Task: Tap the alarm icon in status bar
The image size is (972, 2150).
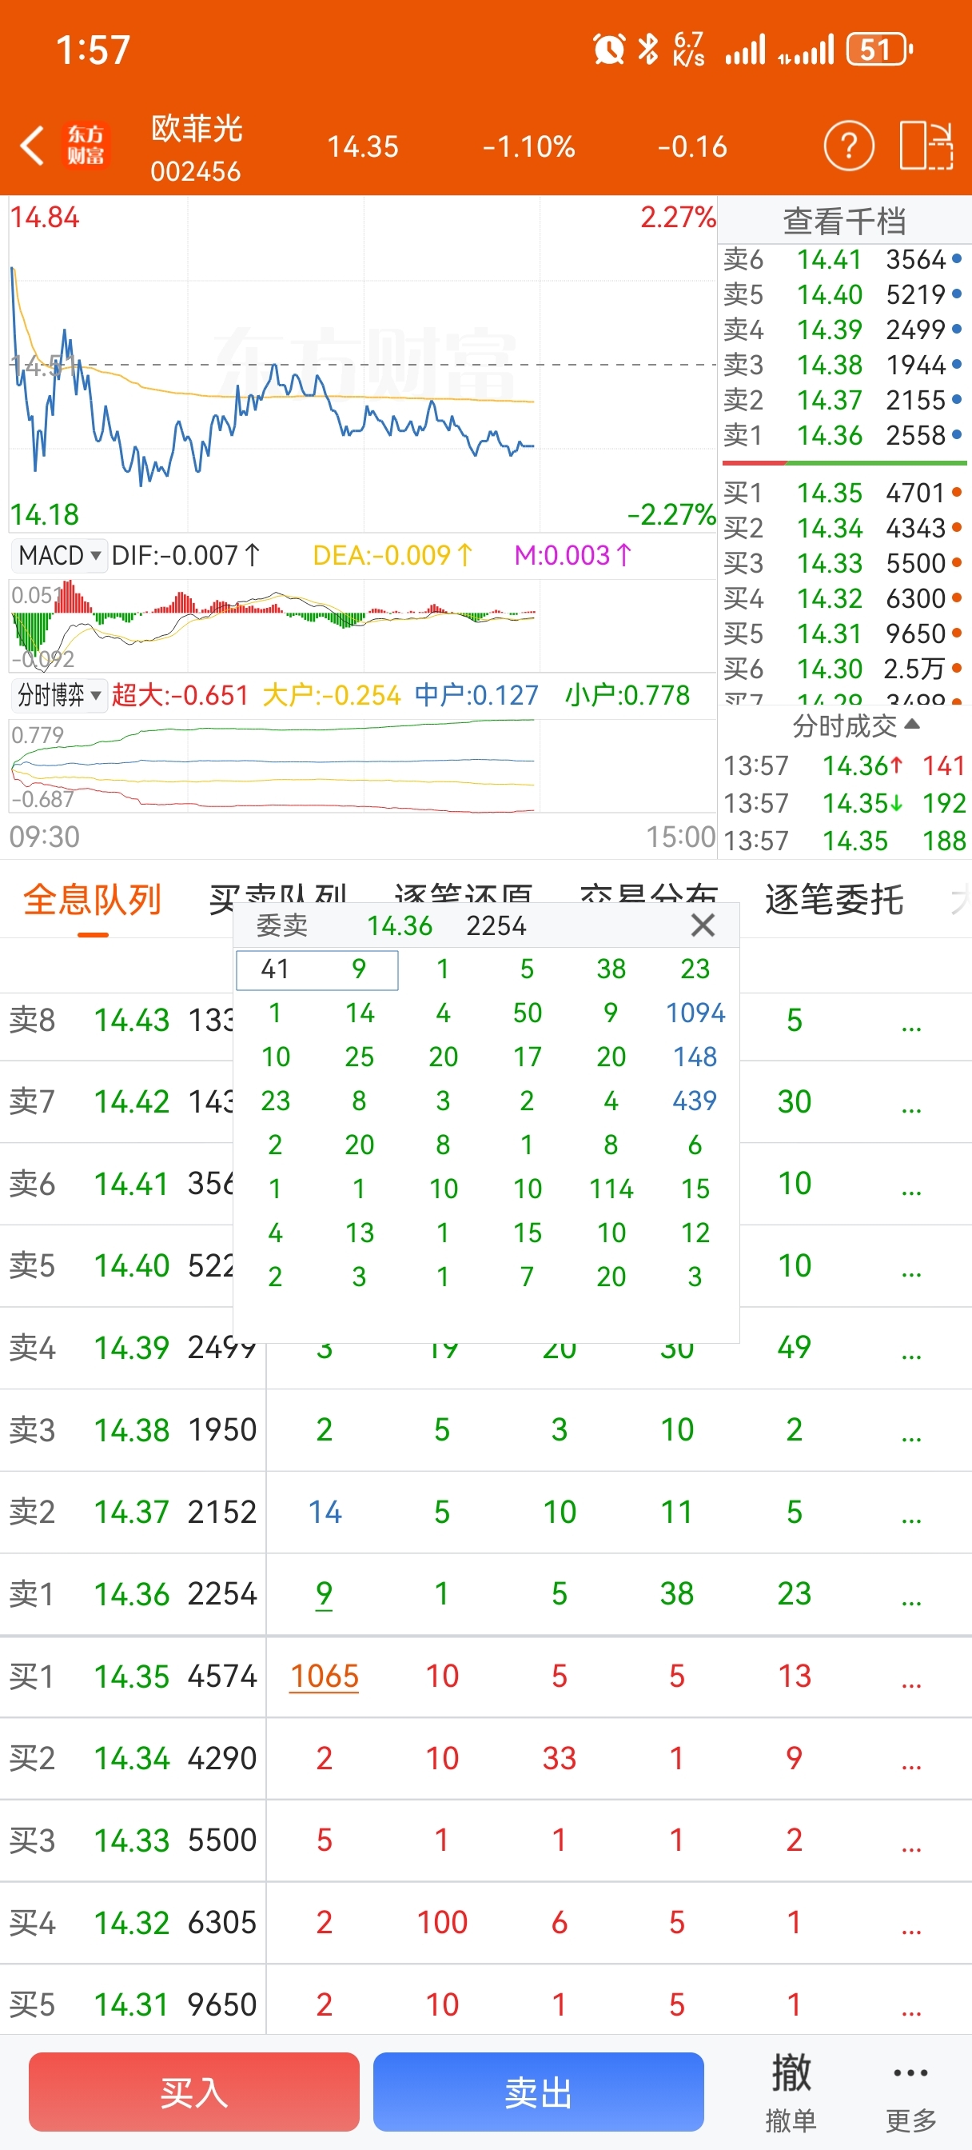Action: (x=609, y=50)
